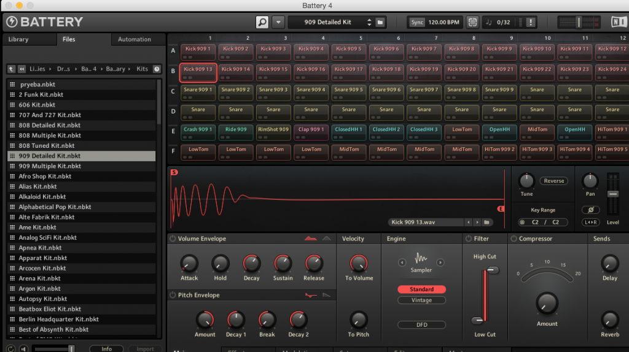The width and height of the screenshot is (629, 352).
Task: Select 808 Tuned Kit.nbkt in file list
Action: coord(82,146)
